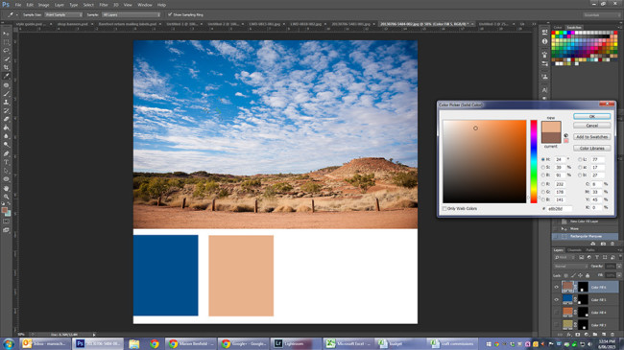
Task: Confirm color with OK button
Action: [591, 117]
